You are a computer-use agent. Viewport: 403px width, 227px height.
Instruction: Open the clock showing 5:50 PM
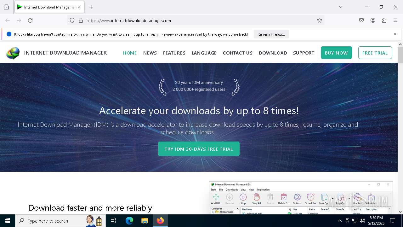tap(376, 221)
